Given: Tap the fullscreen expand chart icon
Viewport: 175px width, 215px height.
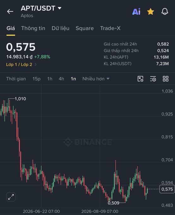Looking at the screenshot, I should tap(11, 197).
